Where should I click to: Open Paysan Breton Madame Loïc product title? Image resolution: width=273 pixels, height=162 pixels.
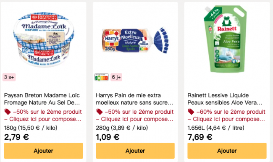click(x=42, y=99)
